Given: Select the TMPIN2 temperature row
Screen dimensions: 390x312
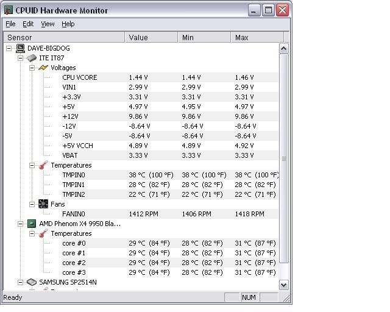Looking at the screenshot, I should tap(170, 194).
